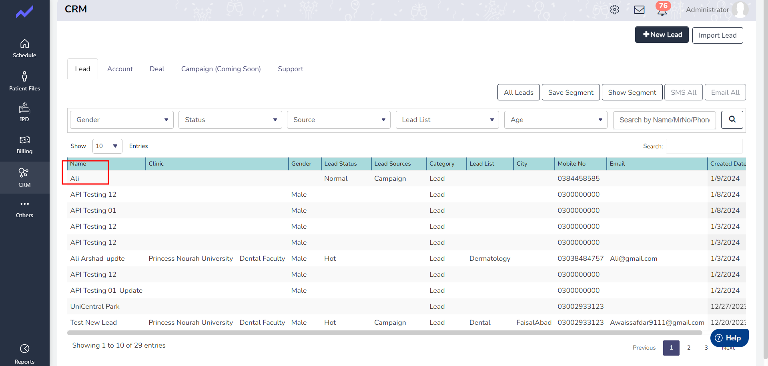Sort by Lead Status column header
Viewport: 768px width, 366px height.
tap(346, 164)
